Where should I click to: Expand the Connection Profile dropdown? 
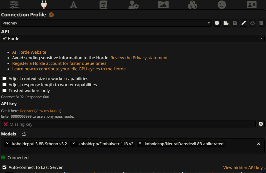[106, 23]
